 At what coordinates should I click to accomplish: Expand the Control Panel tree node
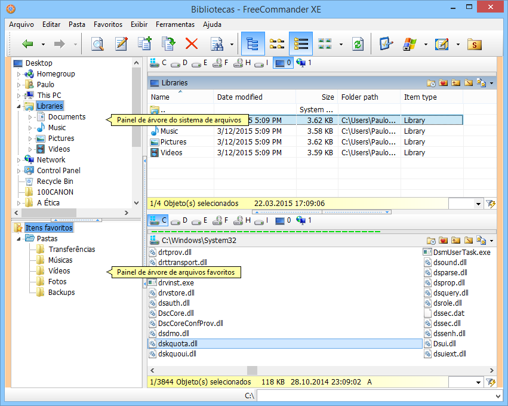[x=19, y=171]
